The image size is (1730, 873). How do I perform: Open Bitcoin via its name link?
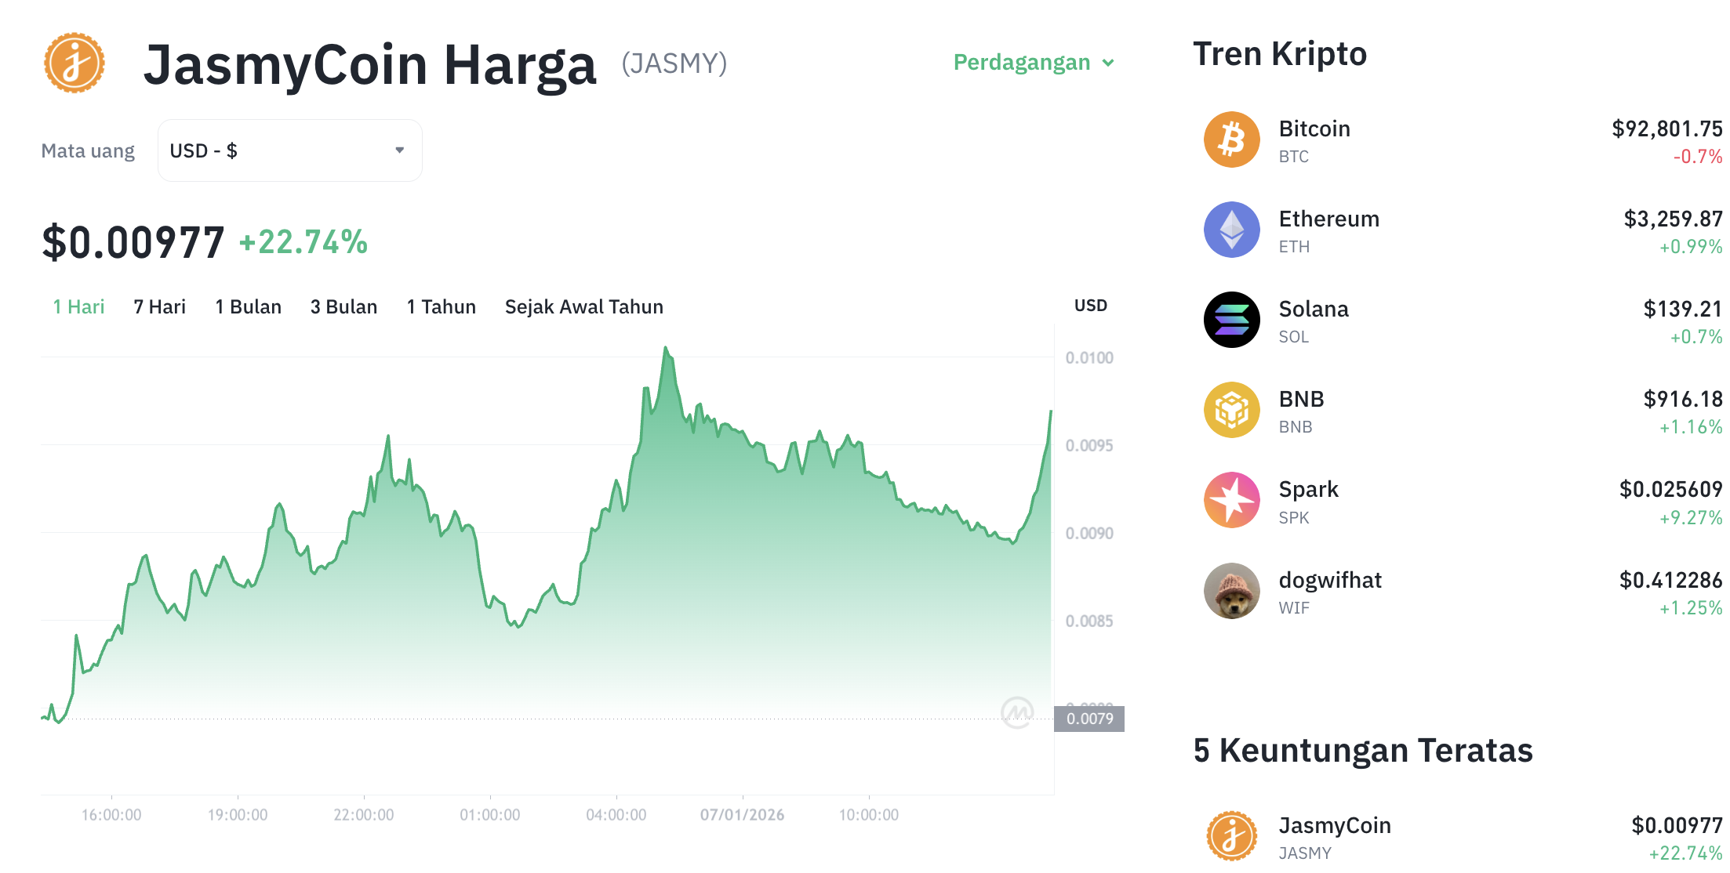[x=1314, y=129]
